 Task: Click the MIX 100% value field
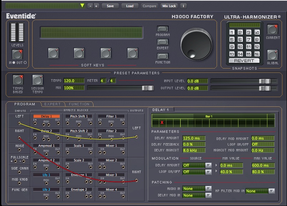(x=74, y=88)
